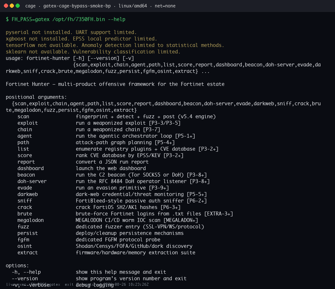Click the green maximize window button
The height and width of the screenshot is (289, 335).
18,6
